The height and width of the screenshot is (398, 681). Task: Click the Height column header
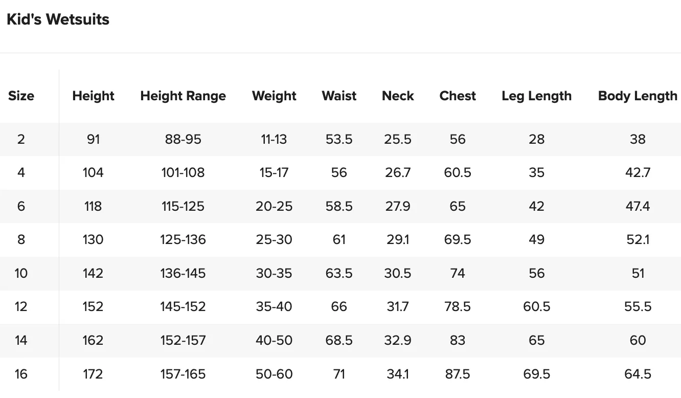click(x=94, y=96)
